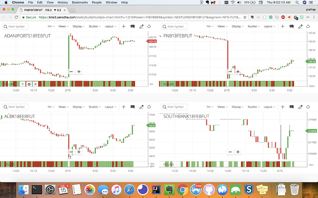This screenshot has height=198, width=318.
Task: Select the PNB18FEBFUT browser tab
Action: (42, 10)
